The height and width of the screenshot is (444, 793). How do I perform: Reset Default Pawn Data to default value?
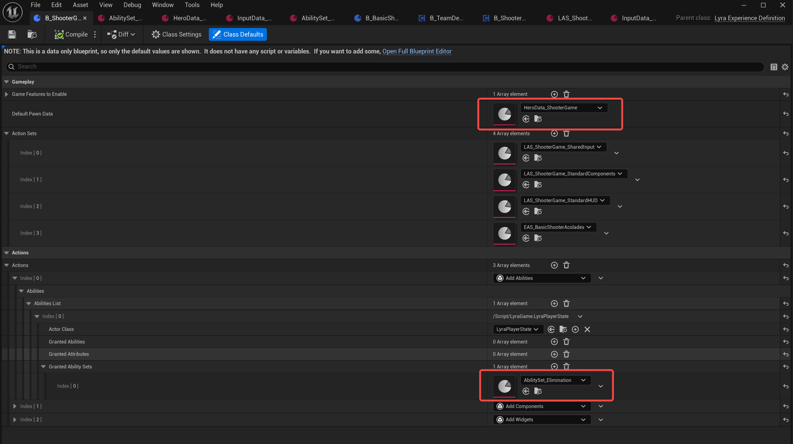tap(786, 114)
